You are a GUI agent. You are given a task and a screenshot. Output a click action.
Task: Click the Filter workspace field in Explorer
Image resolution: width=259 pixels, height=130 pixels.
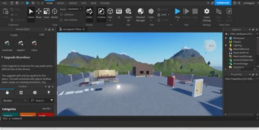tap(242, 34)
